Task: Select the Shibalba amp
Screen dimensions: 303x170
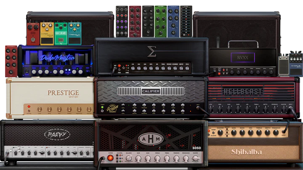Action: [x=255, y=142]
